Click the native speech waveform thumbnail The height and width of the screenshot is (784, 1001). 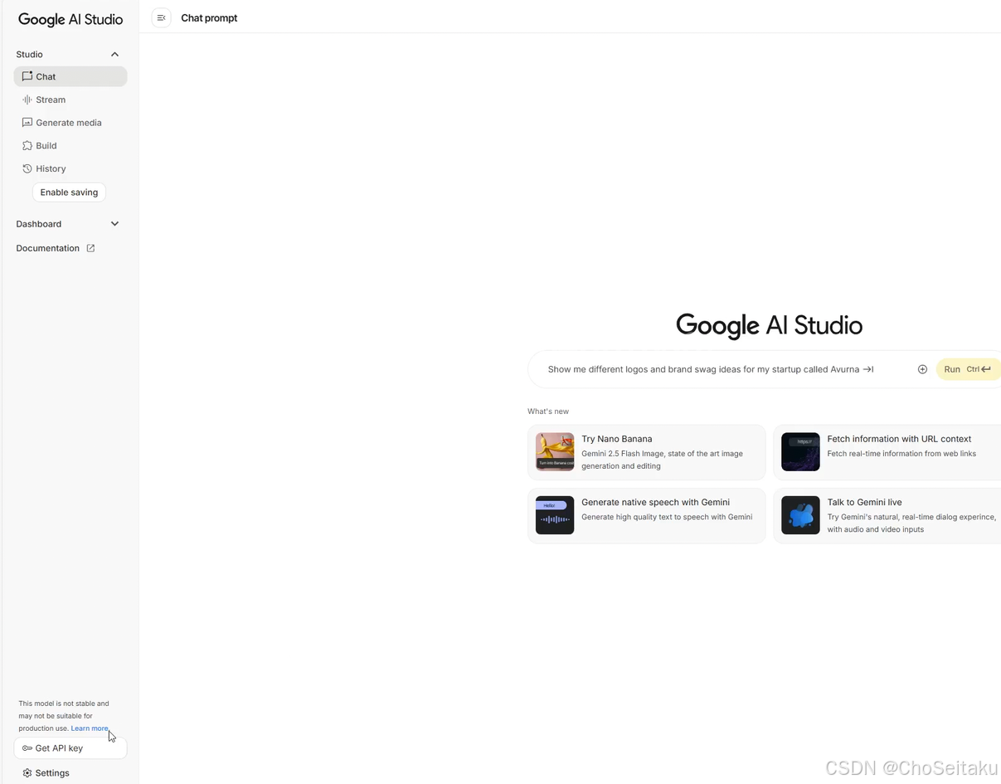[555, 515]
